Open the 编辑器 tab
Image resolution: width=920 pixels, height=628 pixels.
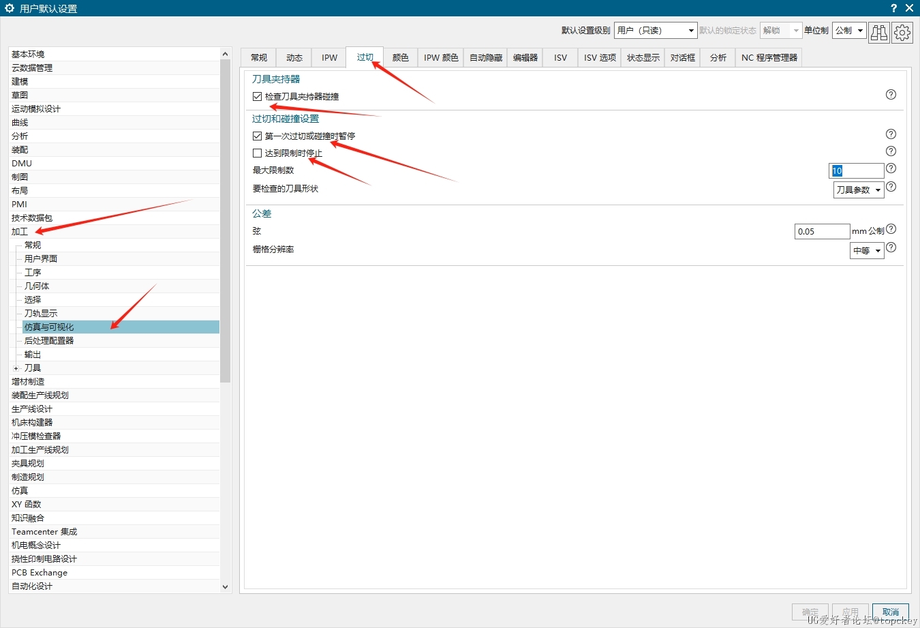coord(525,58)
